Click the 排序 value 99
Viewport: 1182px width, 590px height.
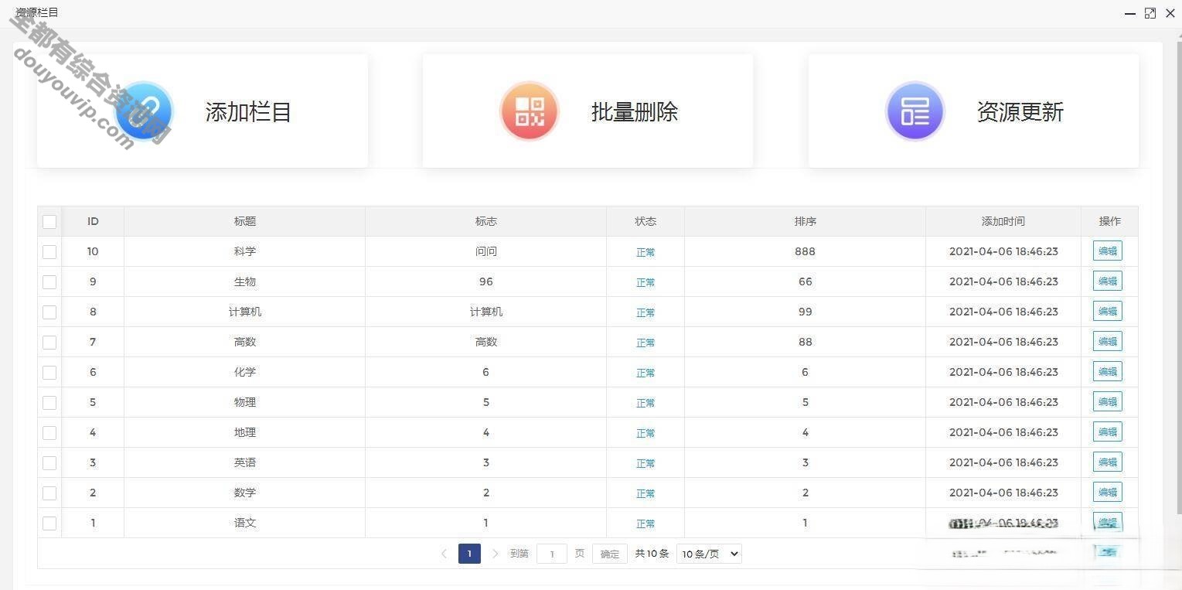point(806,312)
